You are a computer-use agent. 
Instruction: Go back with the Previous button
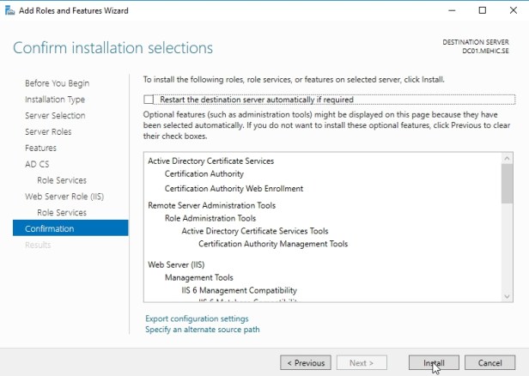pyautogui.click(x=305, y=362)
